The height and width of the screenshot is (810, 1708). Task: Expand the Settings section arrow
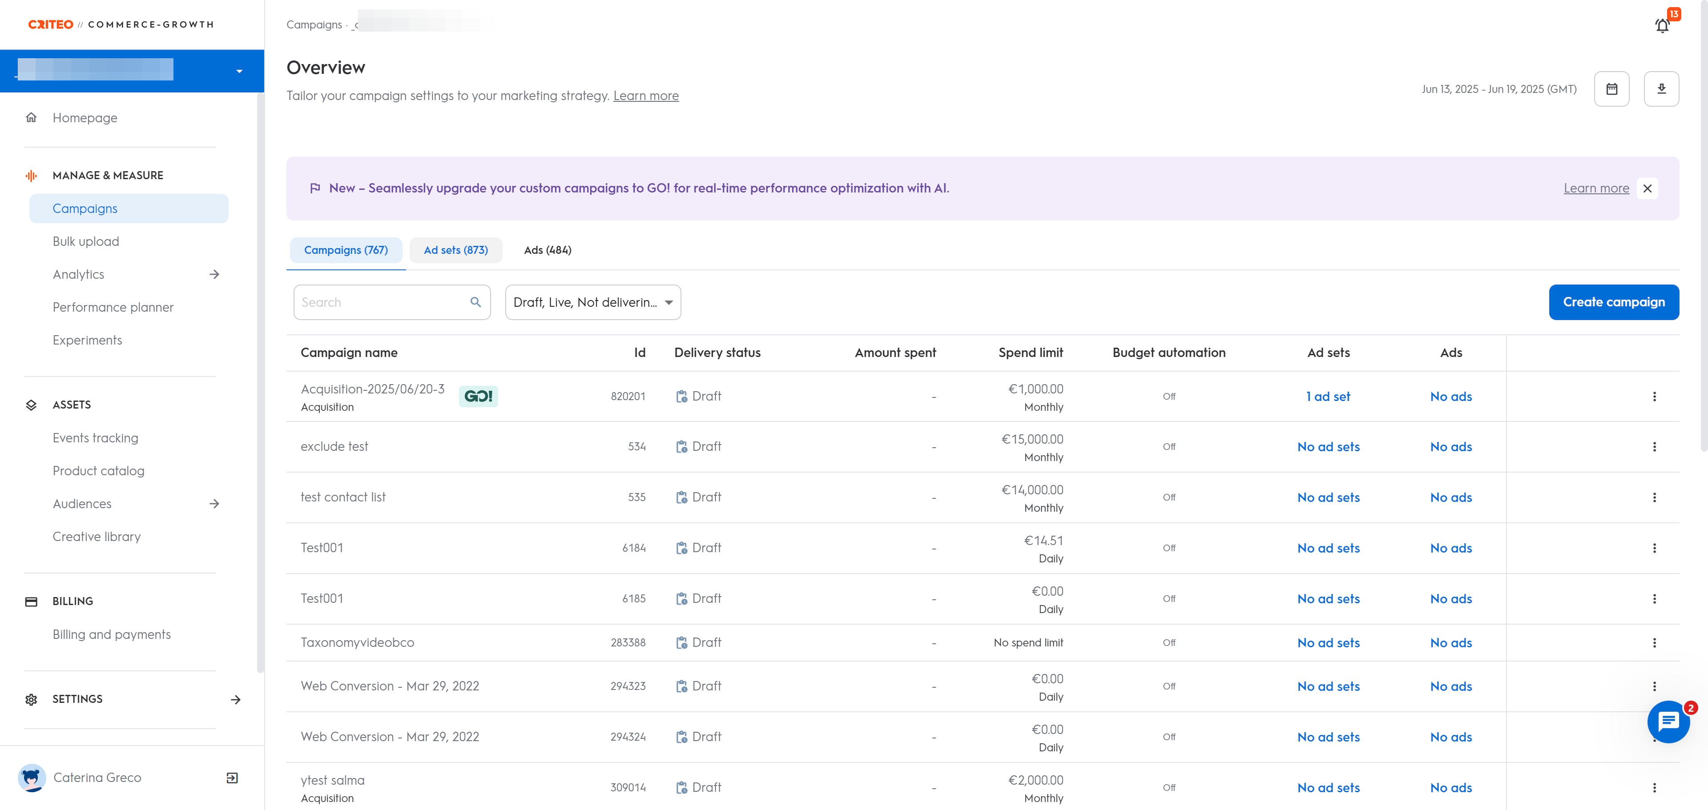click(235, 699)
